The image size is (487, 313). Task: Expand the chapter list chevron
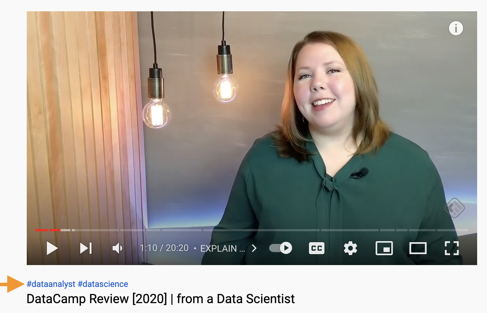(x=254, y=248)
